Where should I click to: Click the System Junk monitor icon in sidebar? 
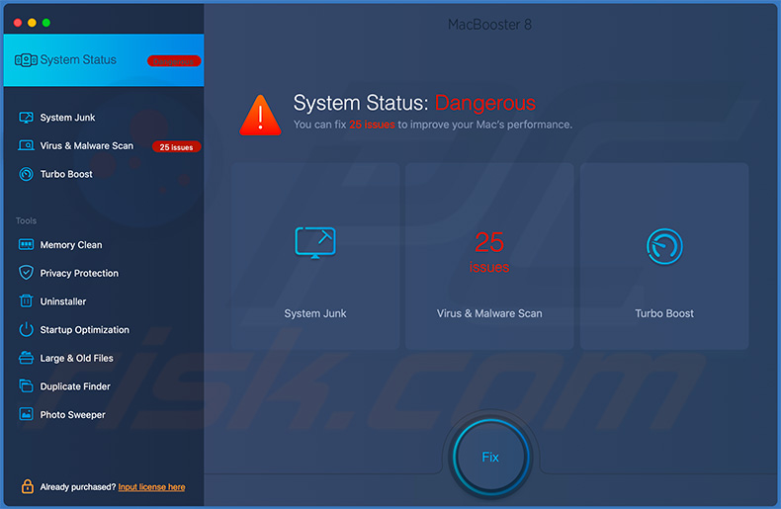[x=26, y=118]
